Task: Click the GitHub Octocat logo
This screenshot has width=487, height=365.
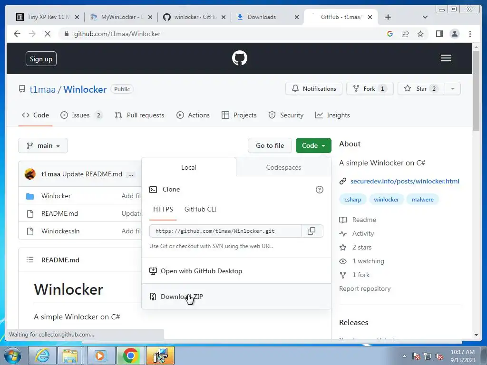Action: 240,58
